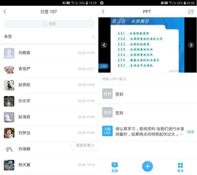
Task: Tap the search box labeled 搜索
Action: click(x=49, y=24)
